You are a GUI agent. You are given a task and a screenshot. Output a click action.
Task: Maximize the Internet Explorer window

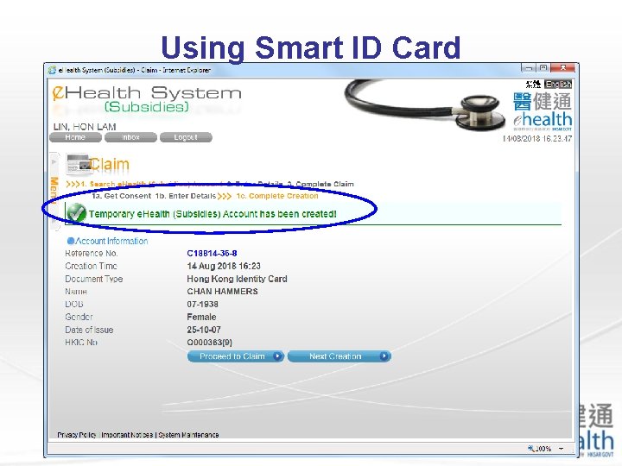click(x=543, y=68)
